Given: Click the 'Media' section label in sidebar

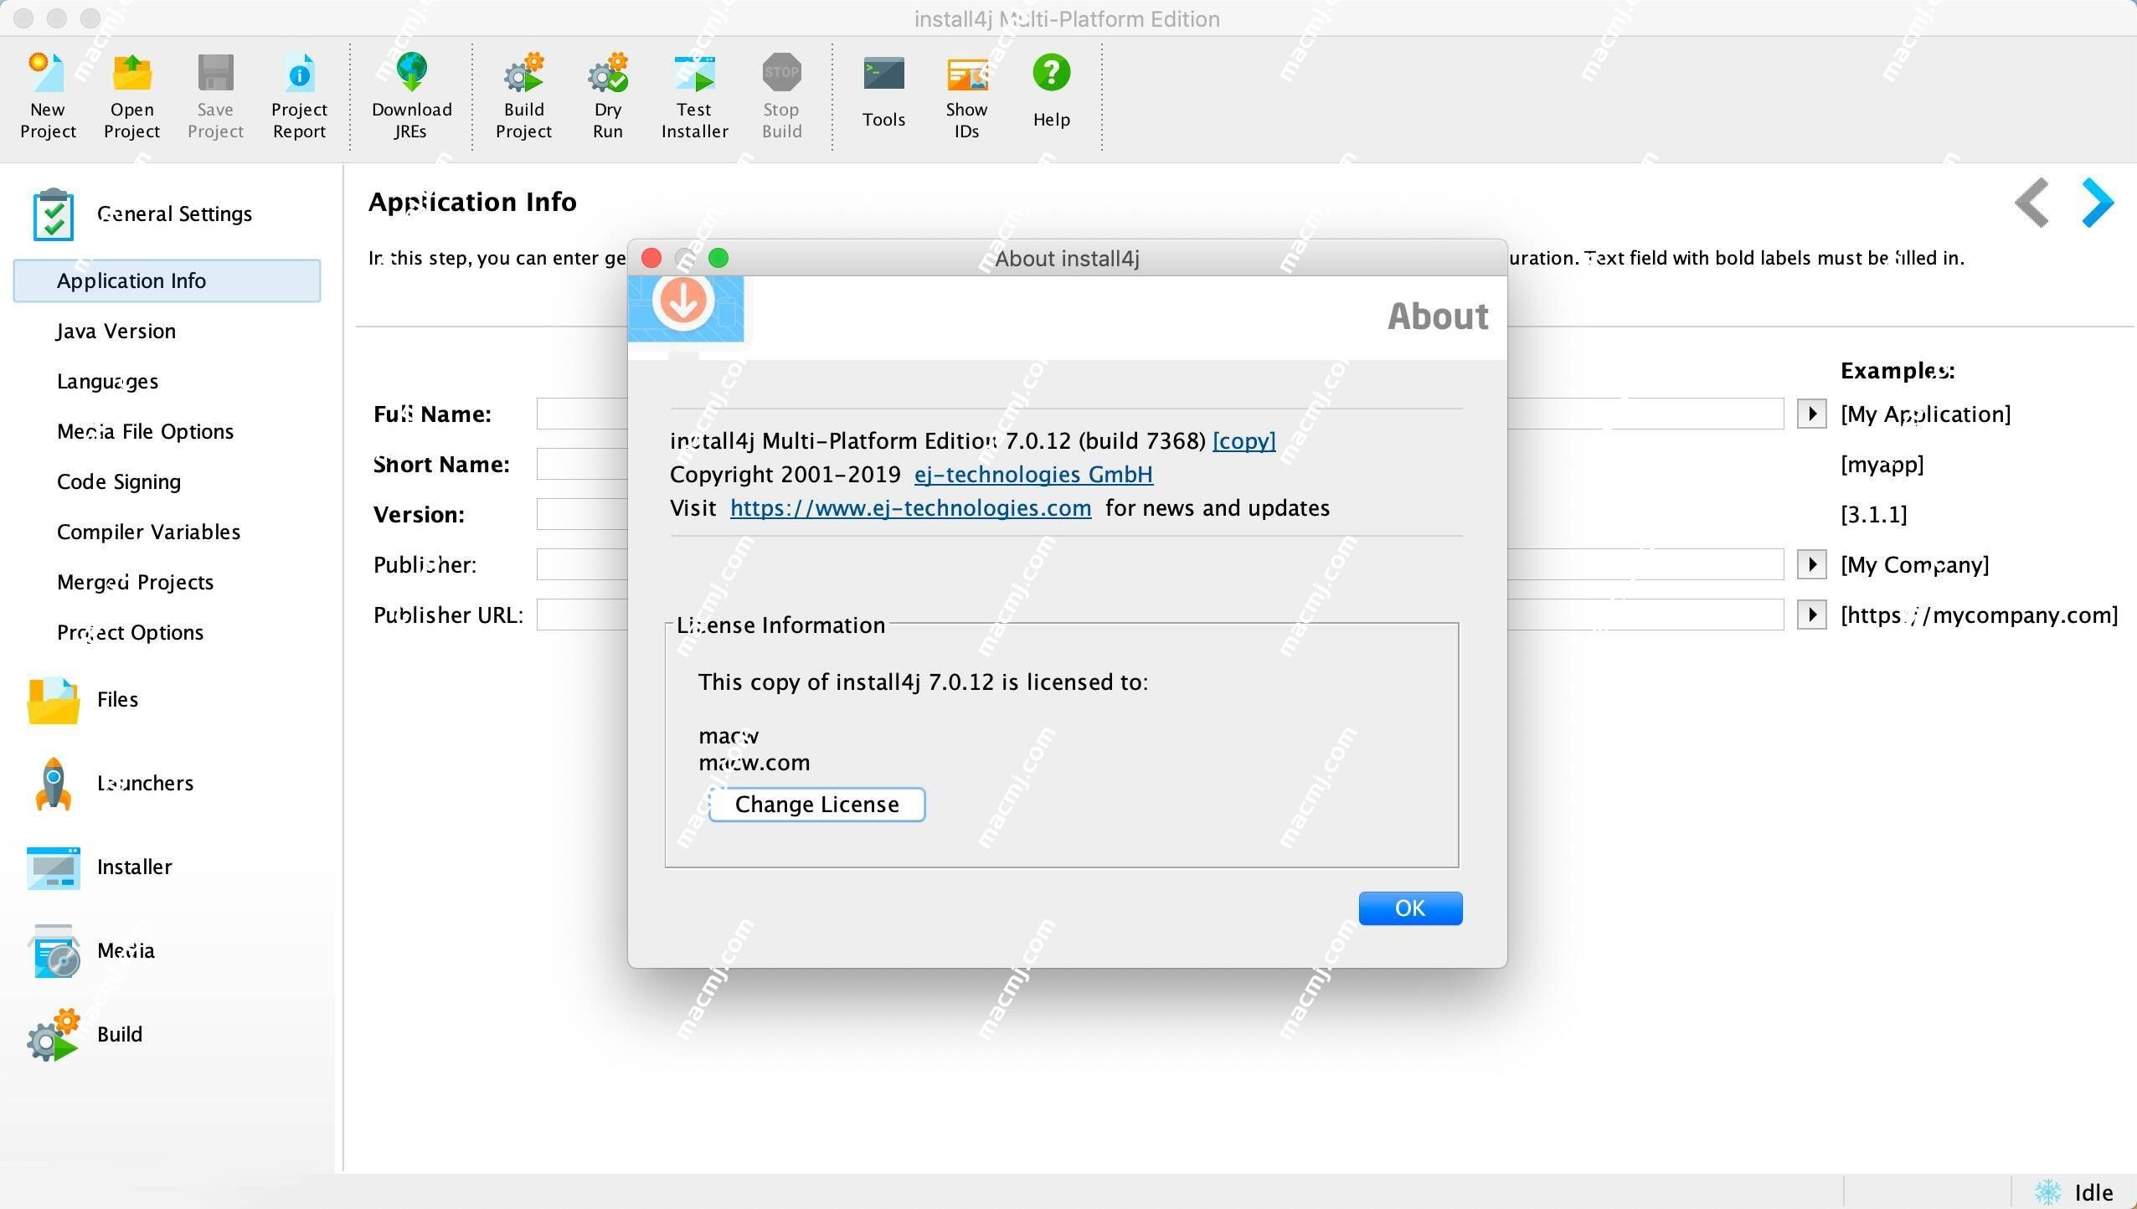Looking at the screenshot, I should tap(126, 950).
